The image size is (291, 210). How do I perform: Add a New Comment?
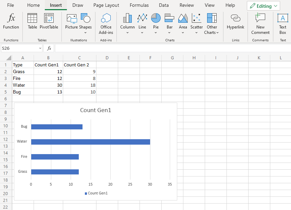coord(260,23)
